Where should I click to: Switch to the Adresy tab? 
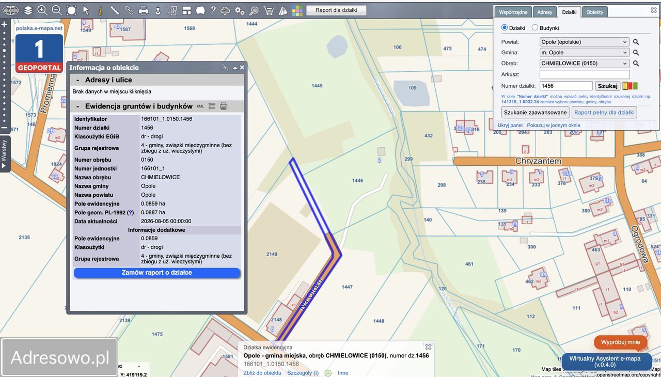[x=545, y=12]
